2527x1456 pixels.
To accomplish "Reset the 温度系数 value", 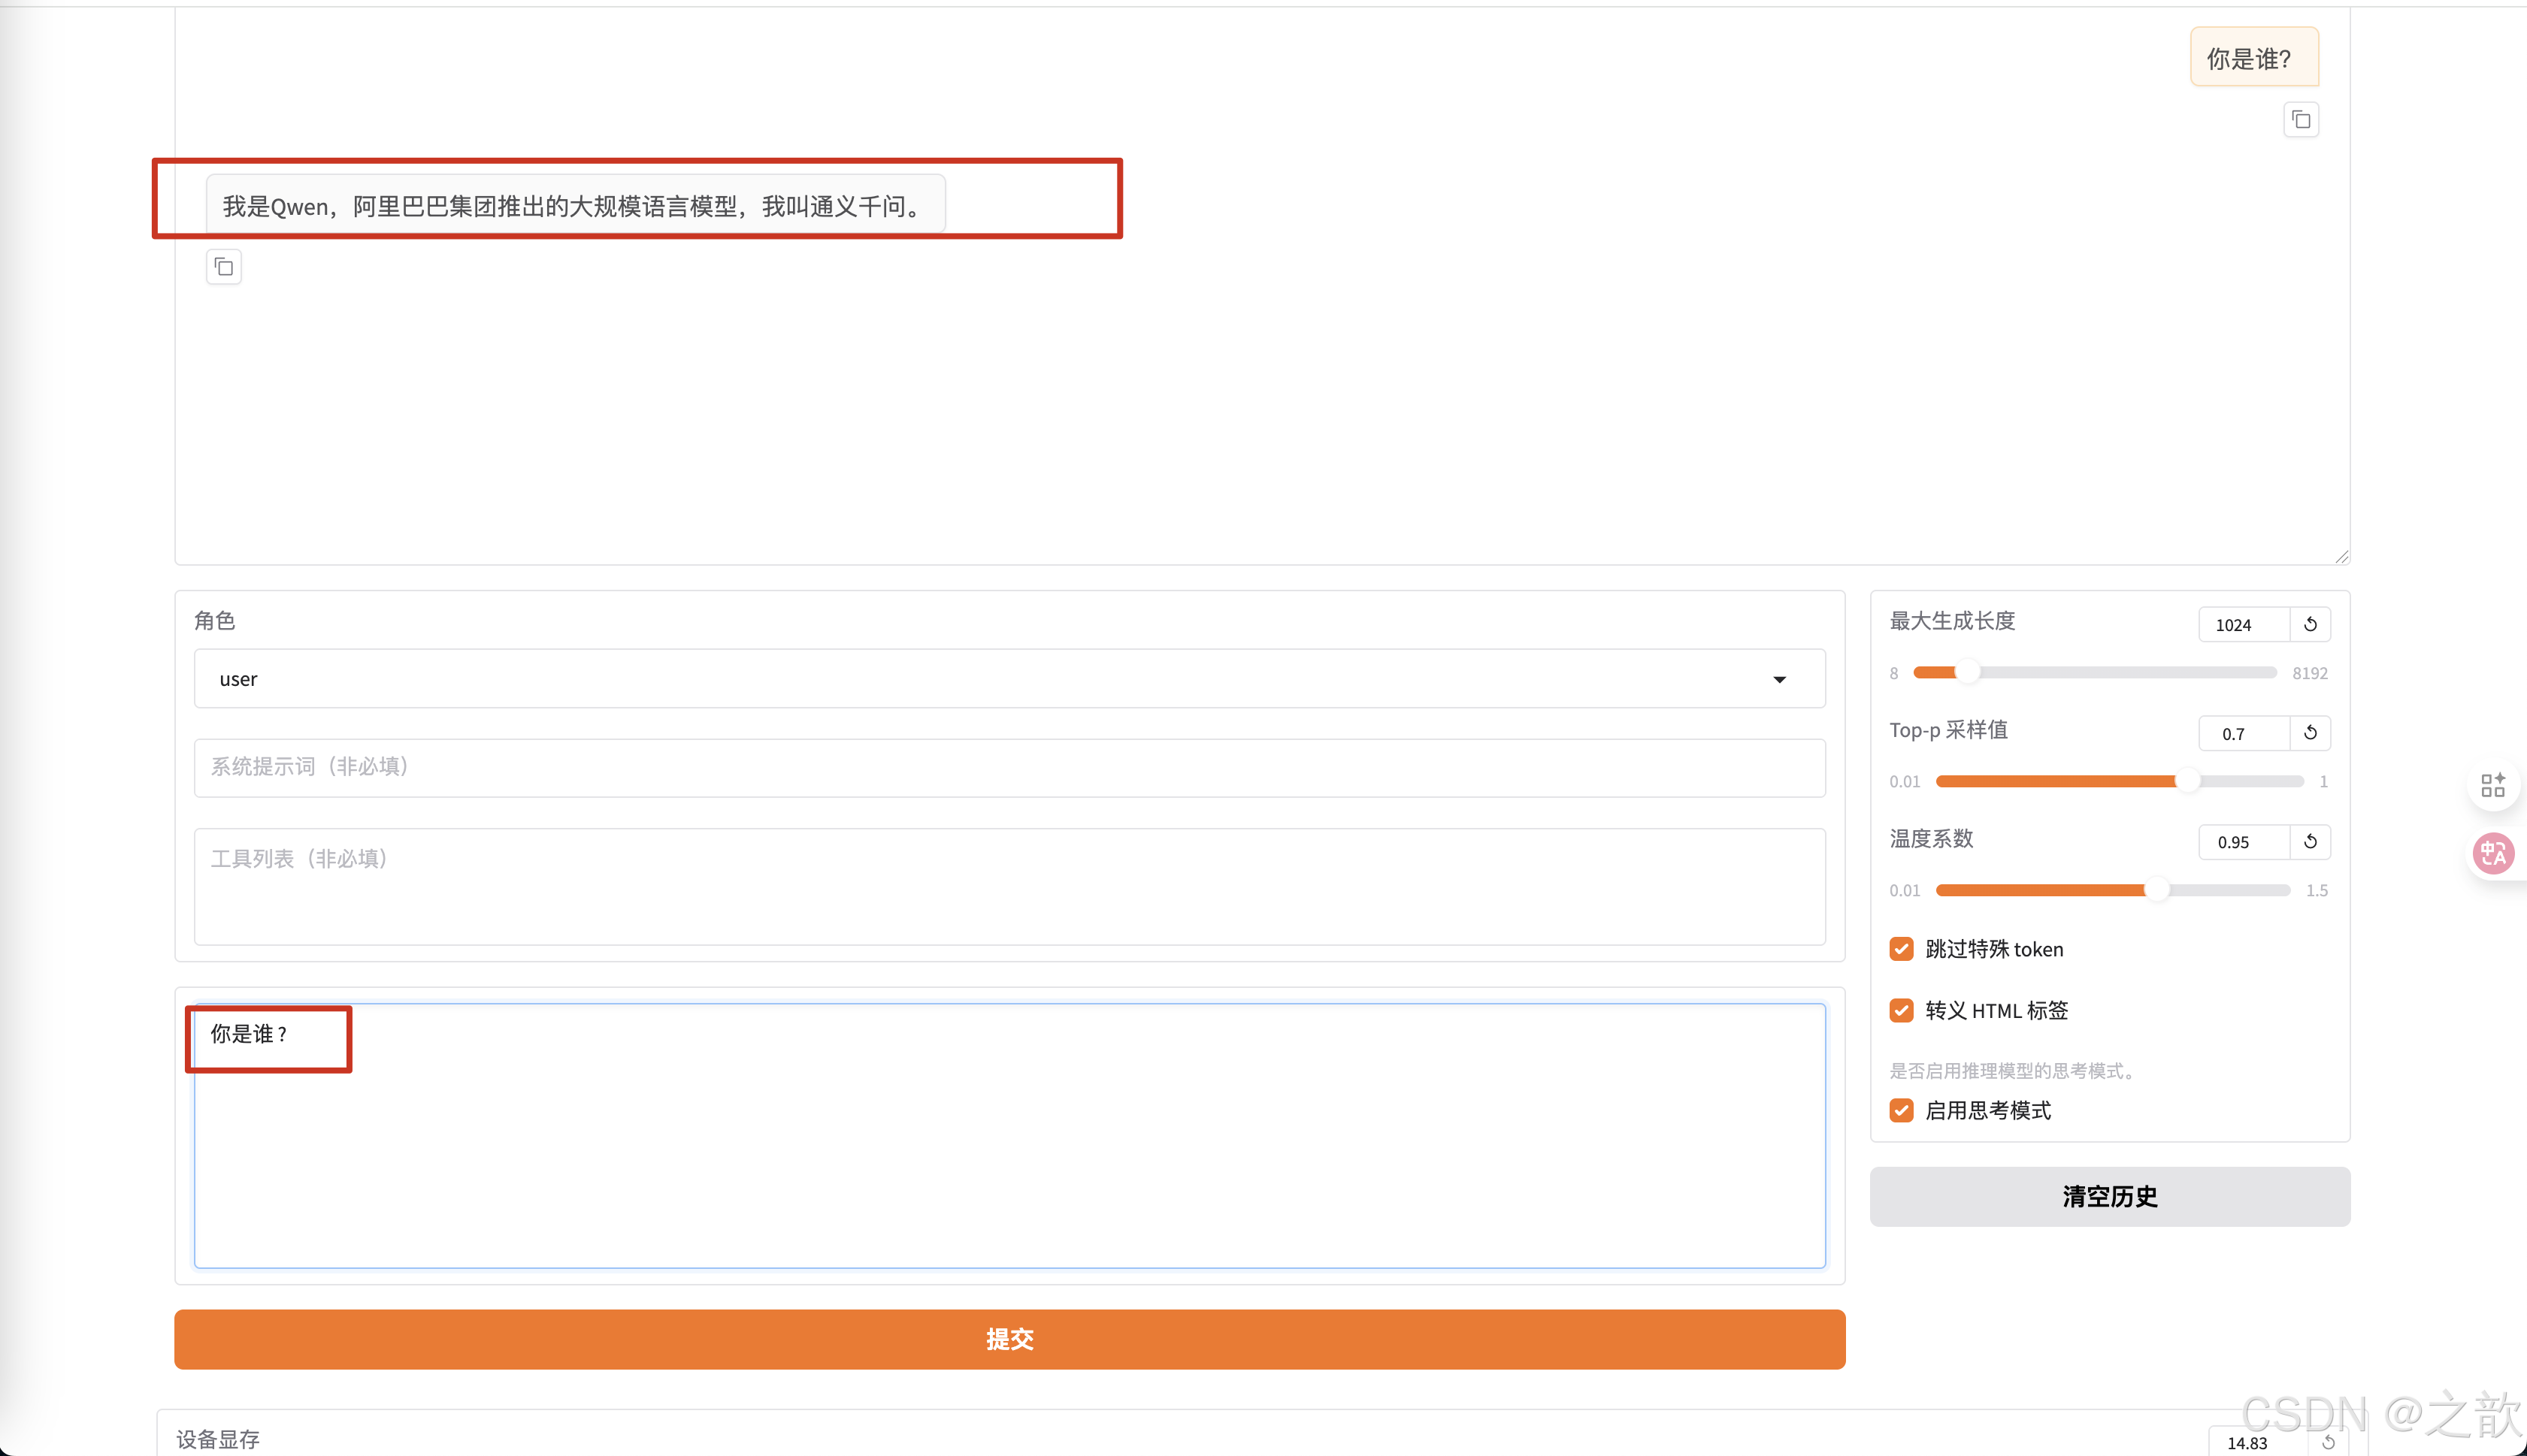I will [2310, 842].
